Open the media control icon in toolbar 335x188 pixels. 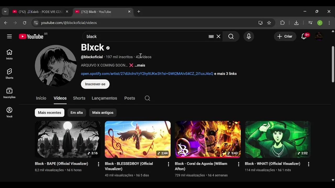pos(310,23)
